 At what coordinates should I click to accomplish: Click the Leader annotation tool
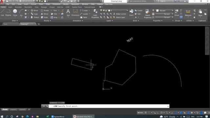pyautogui.click(x=85, y=14)
